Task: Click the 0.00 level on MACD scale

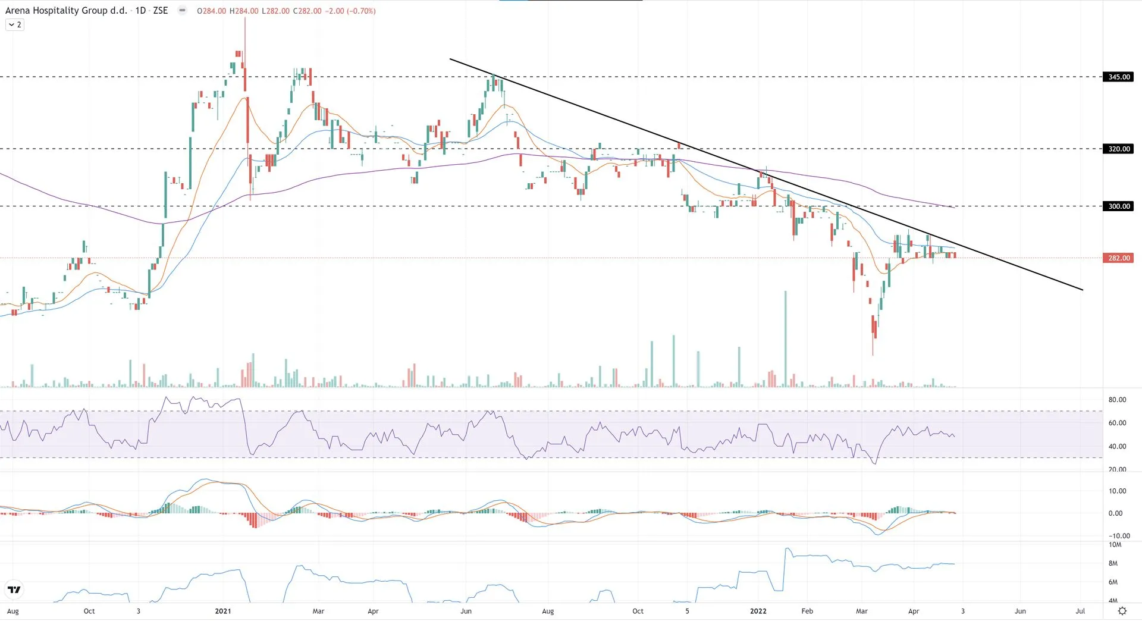Action: (1115, 513)
